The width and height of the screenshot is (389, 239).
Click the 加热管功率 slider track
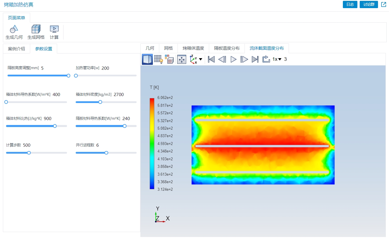click(106, 76)
